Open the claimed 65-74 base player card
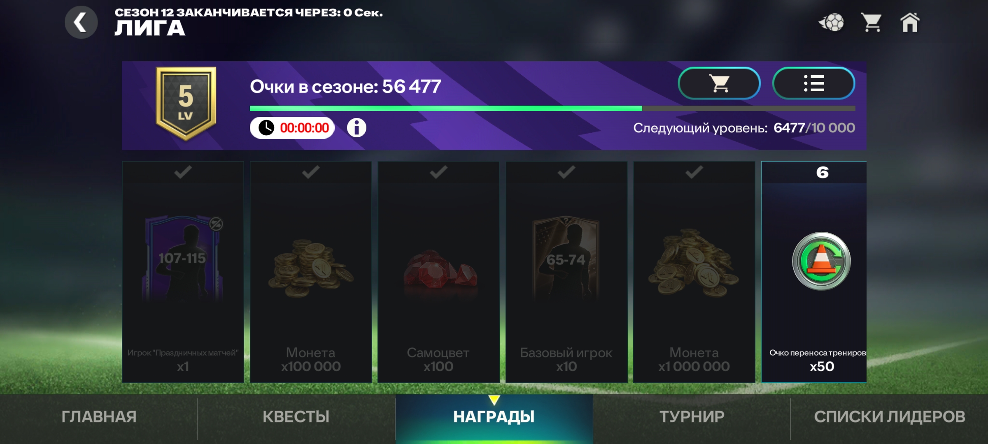The width and height of the screenshot is (988, 444). [566, 272]
